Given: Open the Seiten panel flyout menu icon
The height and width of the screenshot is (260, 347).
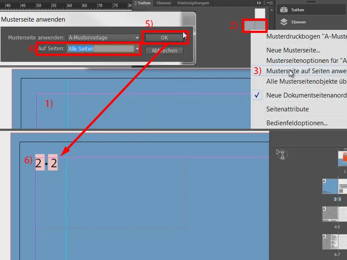Looking at the screenshot, I should tap(270, 3).
